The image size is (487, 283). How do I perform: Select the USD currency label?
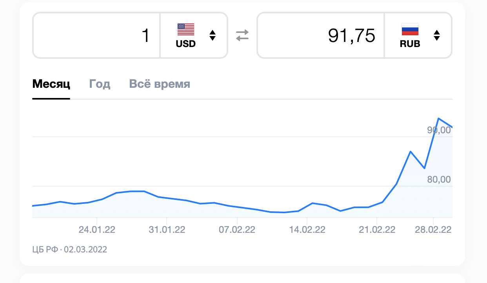(187, 44)
